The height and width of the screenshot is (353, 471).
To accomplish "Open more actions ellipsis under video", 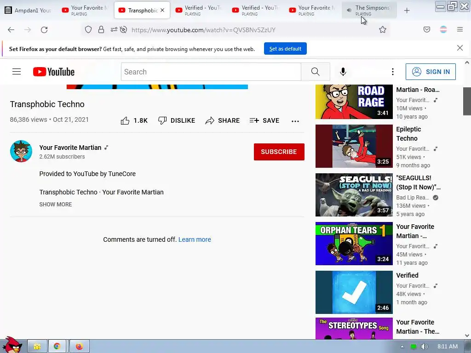I will [x=295, y=121].
